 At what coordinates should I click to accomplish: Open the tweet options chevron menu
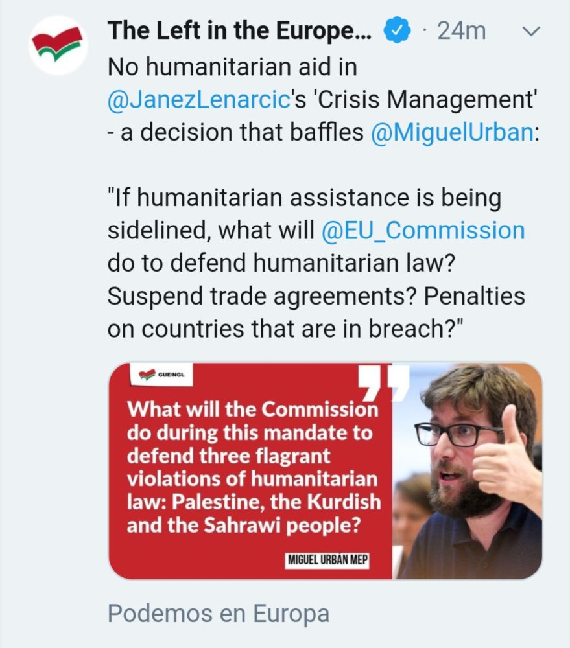click(531, 31)
